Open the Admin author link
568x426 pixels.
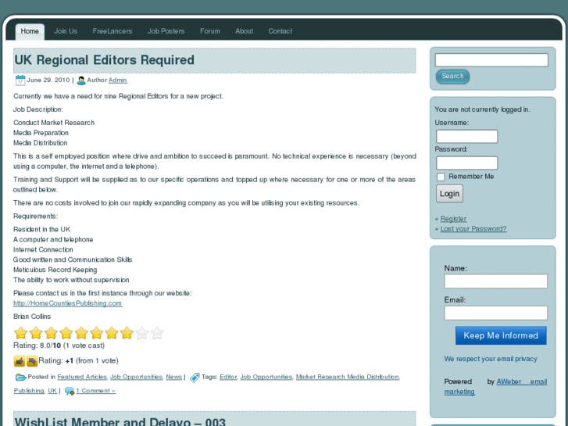(118, 81)
